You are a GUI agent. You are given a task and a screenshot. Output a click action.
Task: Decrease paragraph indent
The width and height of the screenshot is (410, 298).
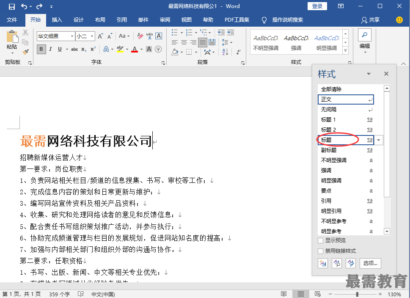point(221,33)
